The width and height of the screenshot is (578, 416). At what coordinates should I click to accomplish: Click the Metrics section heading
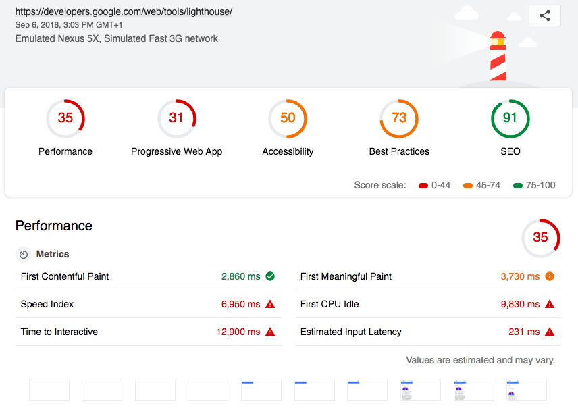point(53,254)
